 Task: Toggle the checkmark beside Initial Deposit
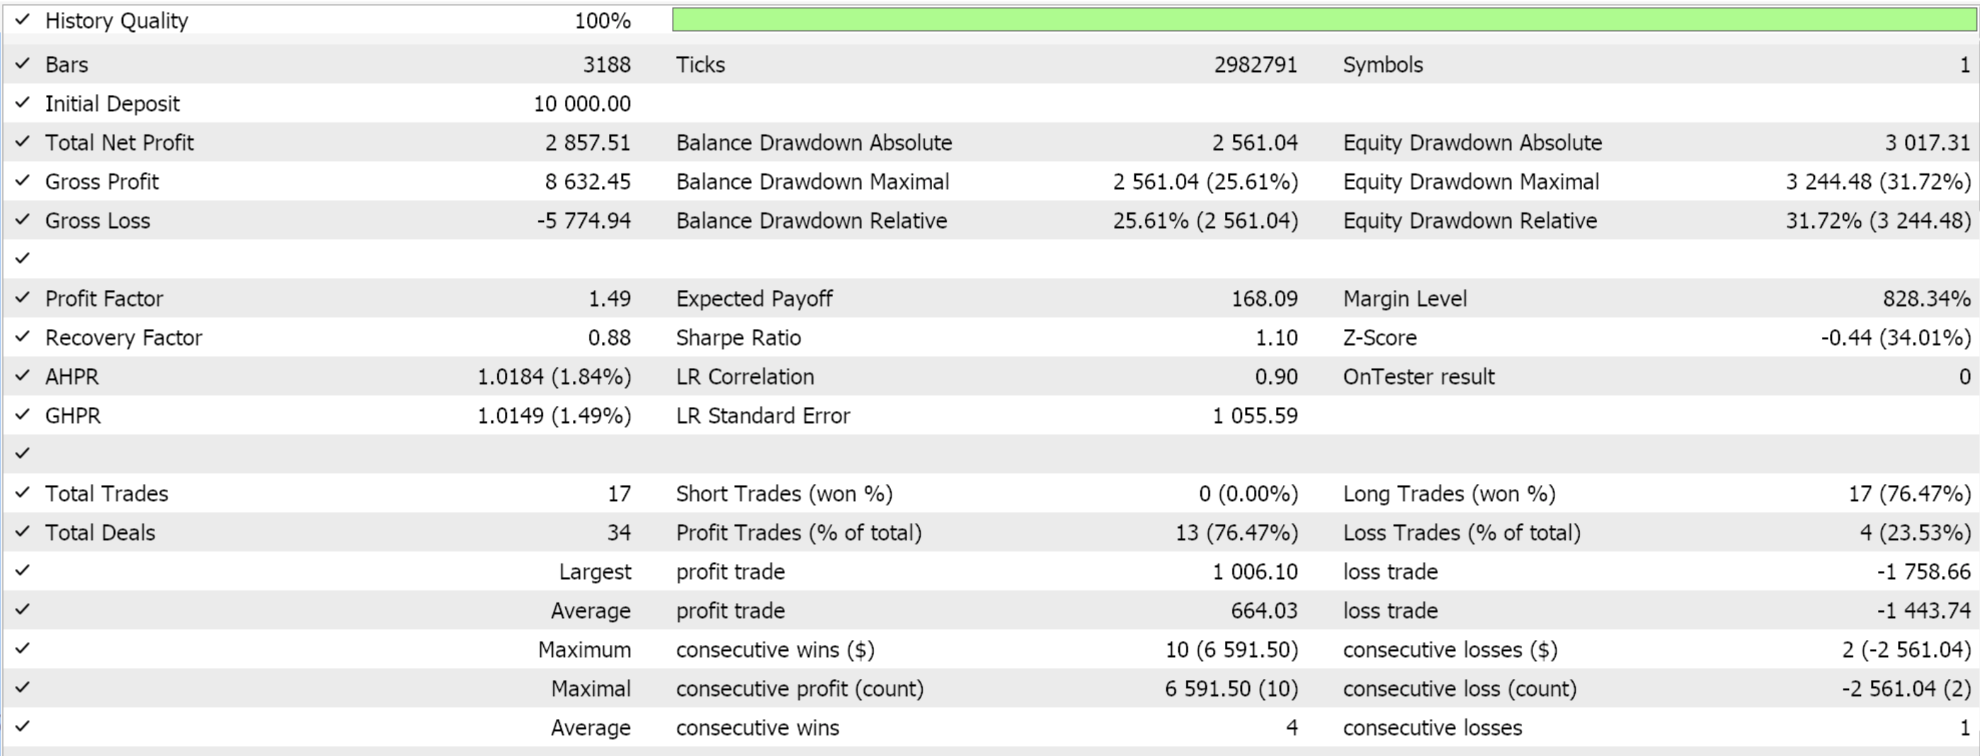tap(22, 103)
